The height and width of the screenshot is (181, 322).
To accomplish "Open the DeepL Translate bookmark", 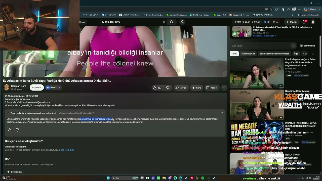I will tap(152, 15).
